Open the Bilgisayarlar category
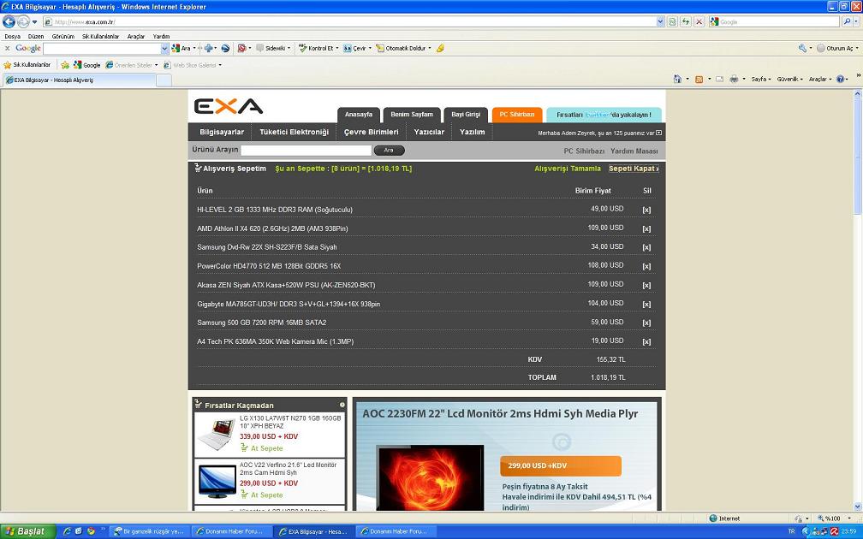 (x=222, y=132)
